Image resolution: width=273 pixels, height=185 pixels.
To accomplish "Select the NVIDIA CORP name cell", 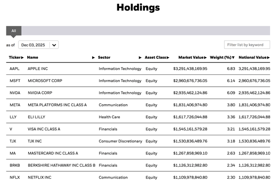I will pos(40,93).
